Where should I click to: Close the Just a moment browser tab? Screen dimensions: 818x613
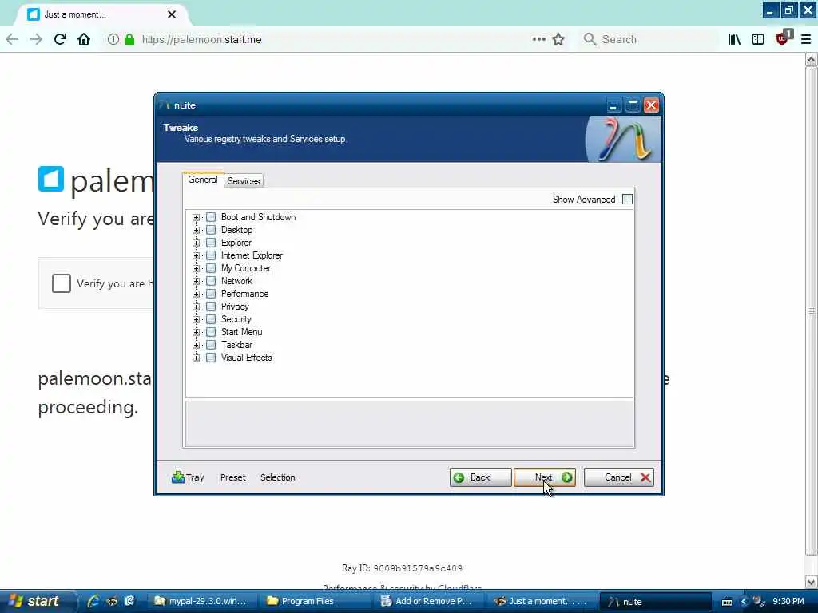click(x=172, y=14)
